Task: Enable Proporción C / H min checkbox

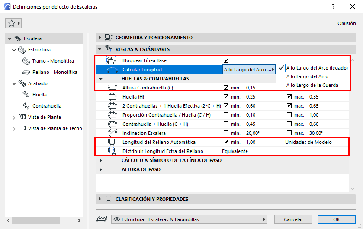Action: [226, 115]
